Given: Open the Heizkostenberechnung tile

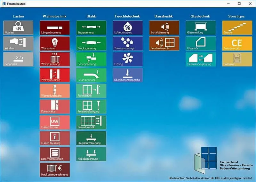Looking at the screenshot, I should point(55,170).
